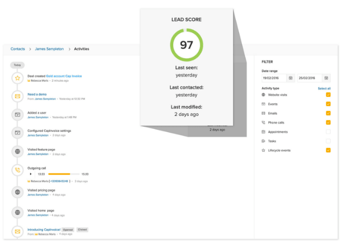Click the call recording progress bar
Image resolution: width=342 pixels, height=248 pixels.
(x=64, y=174)
